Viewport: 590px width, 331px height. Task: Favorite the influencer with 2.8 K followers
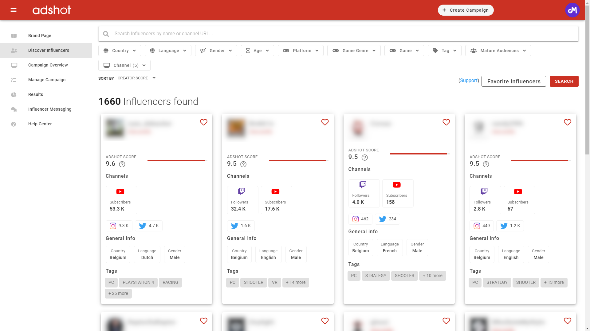pyautogui.click(x=568, y=122)
